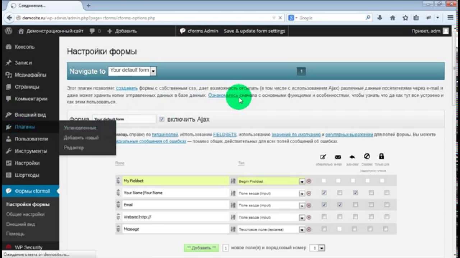Select Добавить новый in Плагины submenu
The width and height of the screenshot is (460, 258).
81,138
